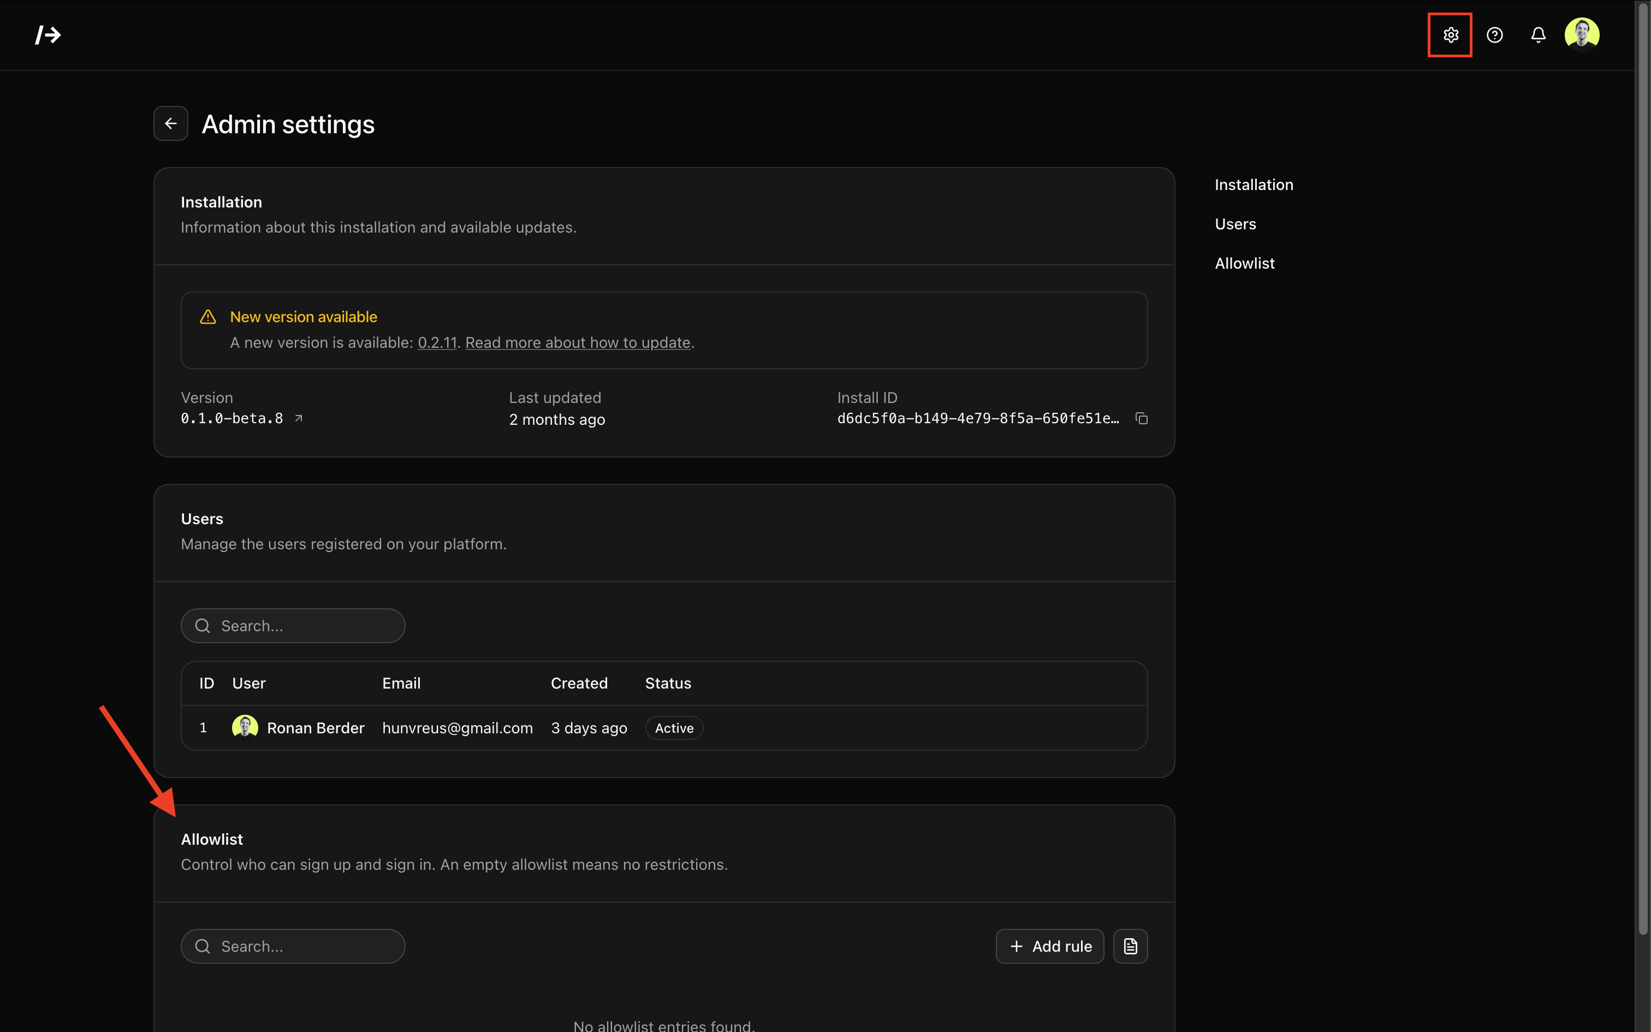The image size is (1651, 1032).
Task: Jump to Allowlist section in sidebar
Action: pyautogui.click(x=1244, y=263)
